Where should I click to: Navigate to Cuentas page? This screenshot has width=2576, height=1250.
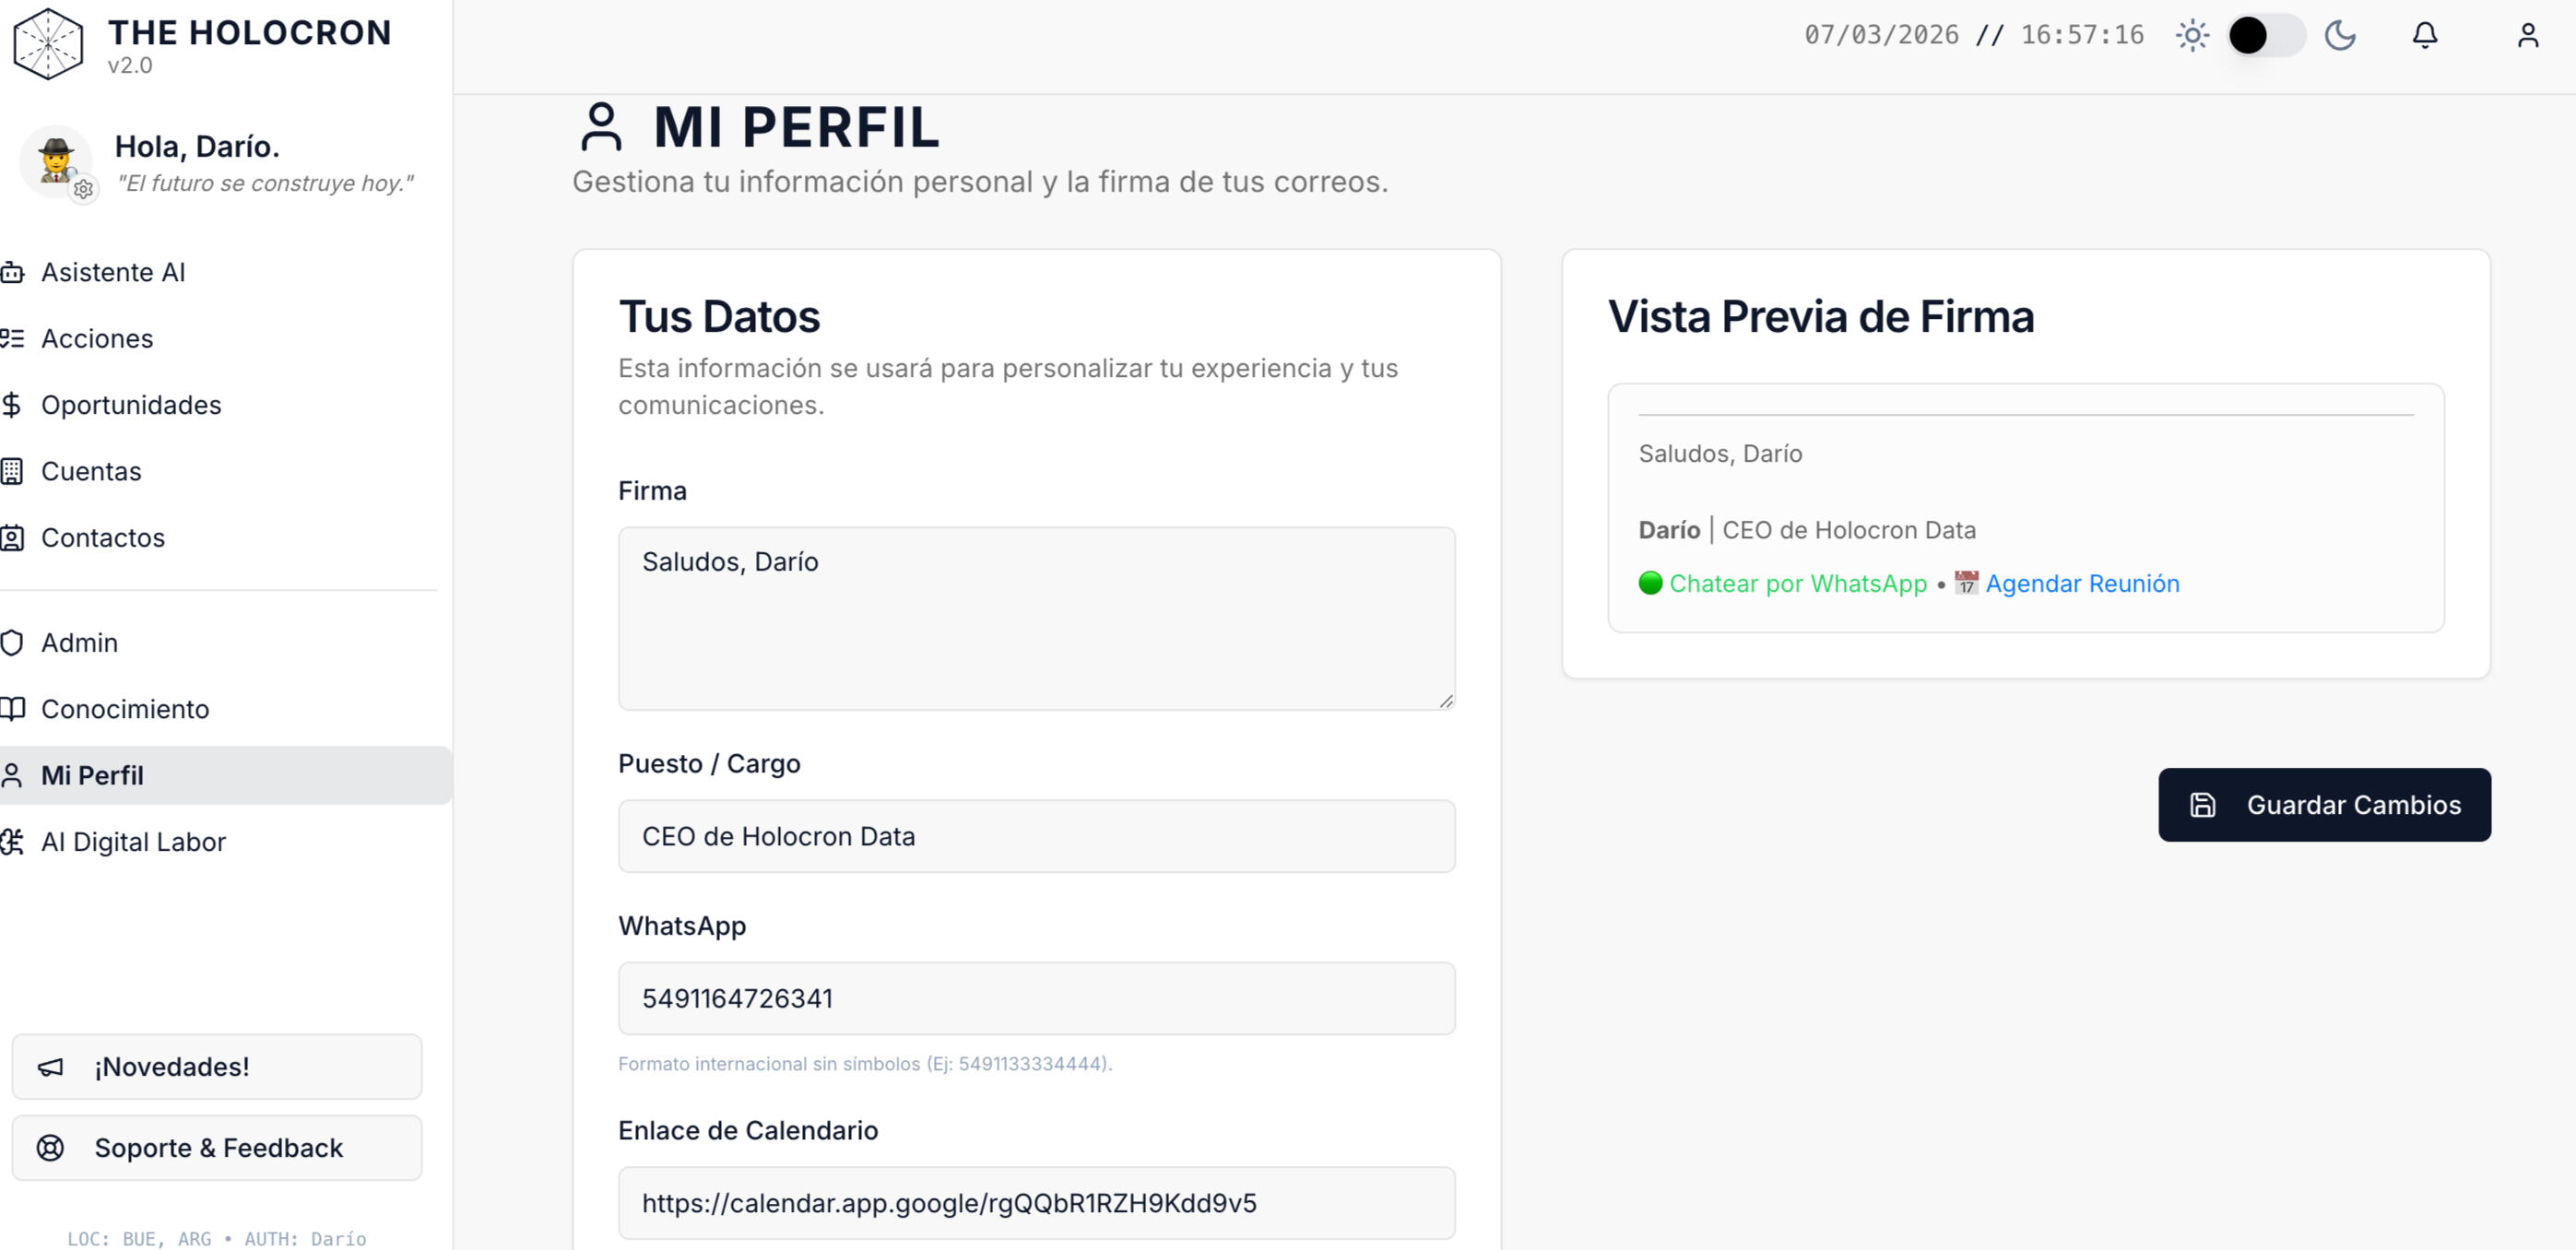(x=91, y=471)
